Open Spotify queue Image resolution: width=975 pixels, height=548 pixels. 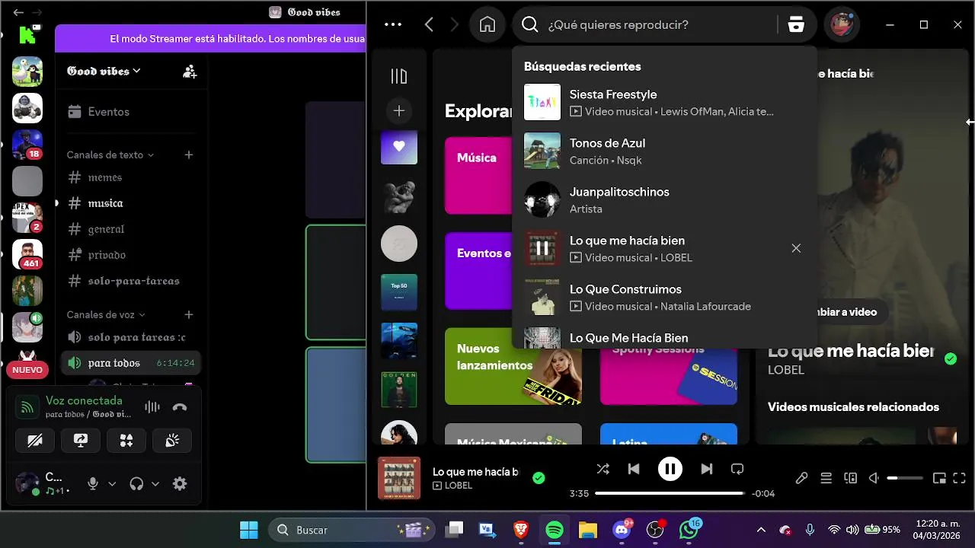tap(826, 478)
